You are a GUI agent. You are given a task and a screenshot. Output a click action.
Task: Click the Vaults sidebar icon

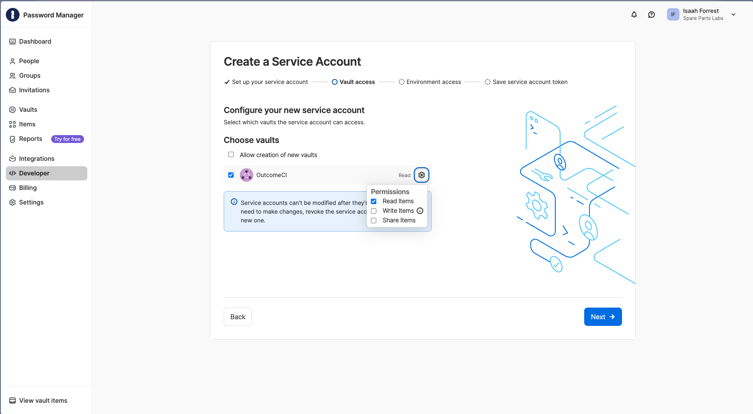click(12, 110)
